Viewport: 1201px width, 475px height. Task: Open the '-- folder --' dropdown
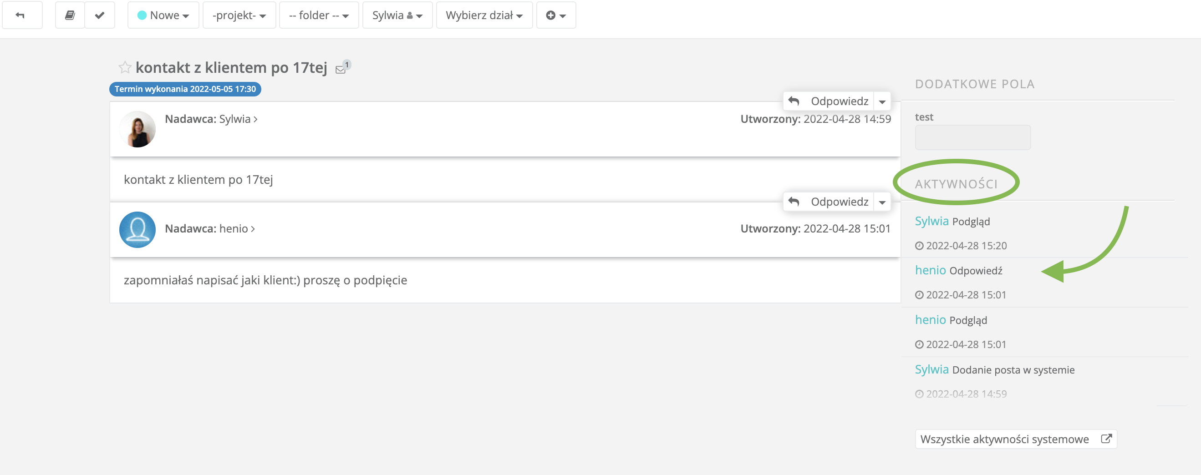click(x=319, y=15)
